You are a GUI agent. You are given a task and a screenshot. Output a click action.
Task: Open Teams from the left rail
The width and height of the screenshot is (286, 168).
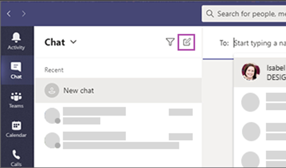(x=16, y=100)
